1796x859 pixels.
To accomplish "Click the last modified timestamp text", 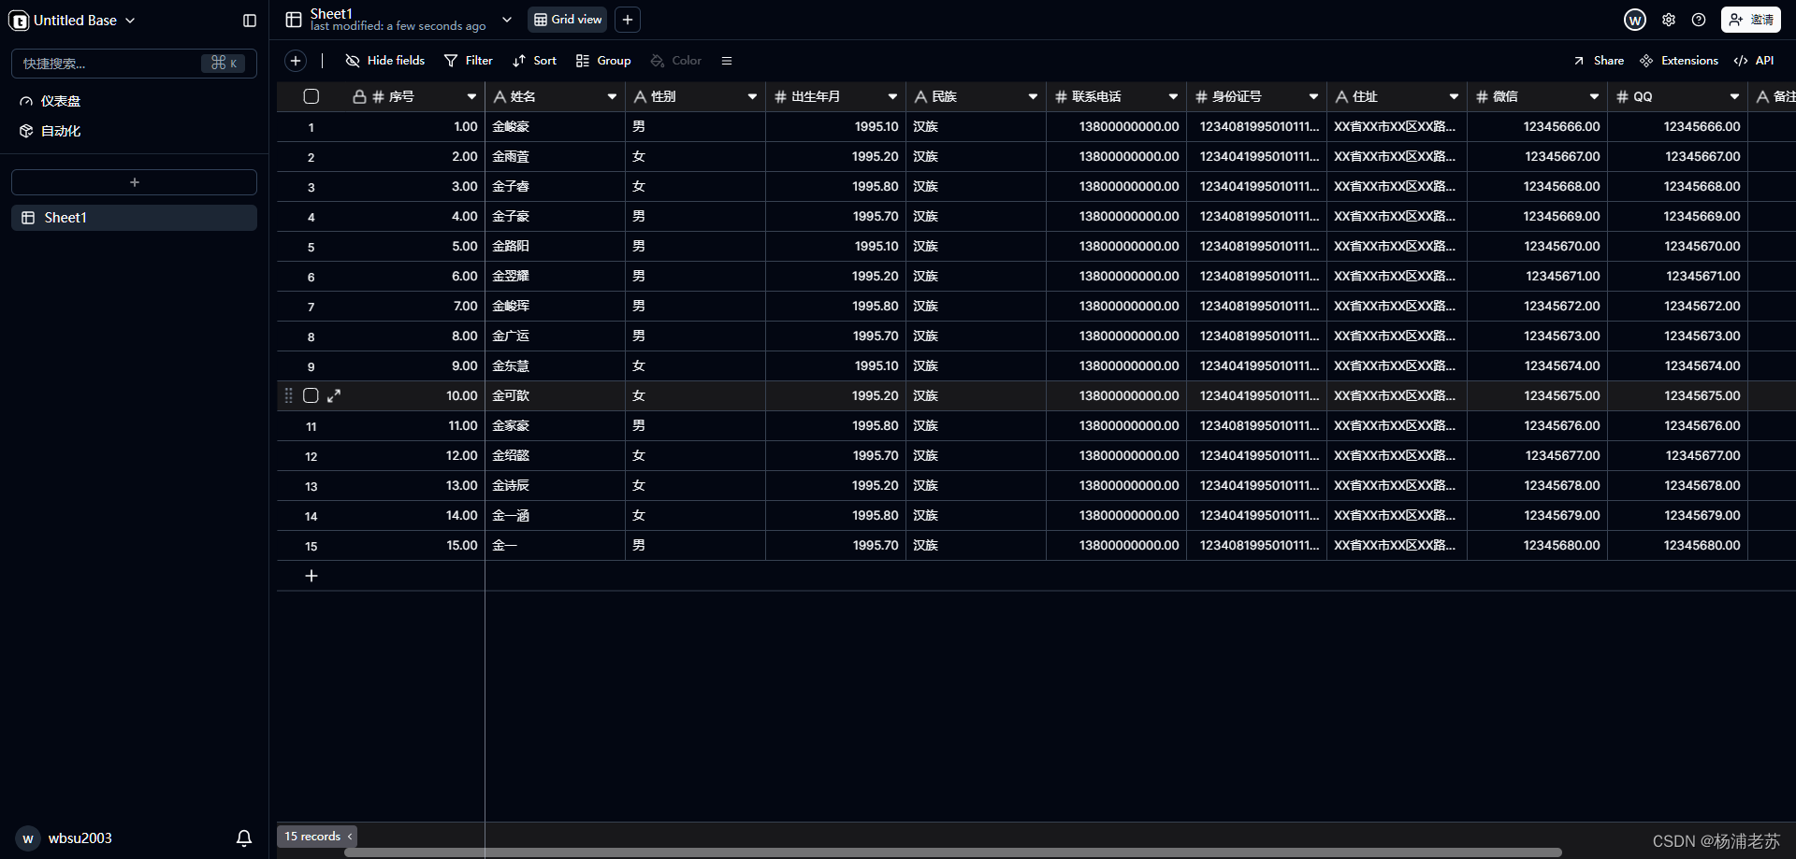I will click(x=398, y=26).
